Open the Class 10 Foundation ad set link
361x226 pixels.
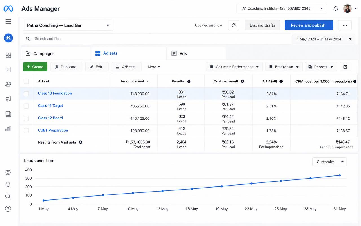pos(55,93)
